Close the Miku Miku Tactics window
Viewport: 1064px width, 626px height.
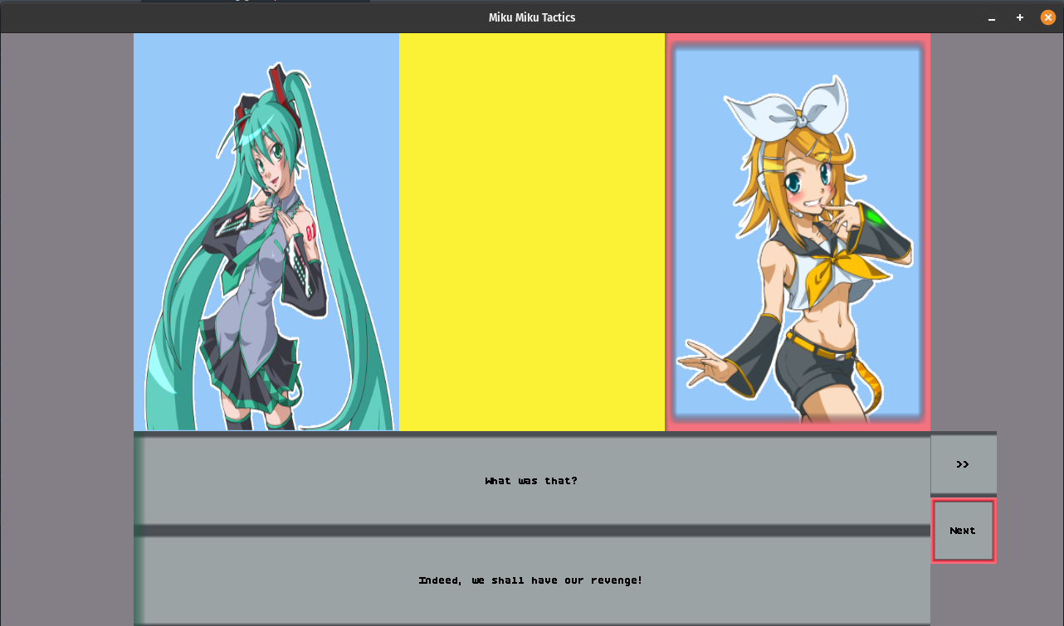(1048, 17)
